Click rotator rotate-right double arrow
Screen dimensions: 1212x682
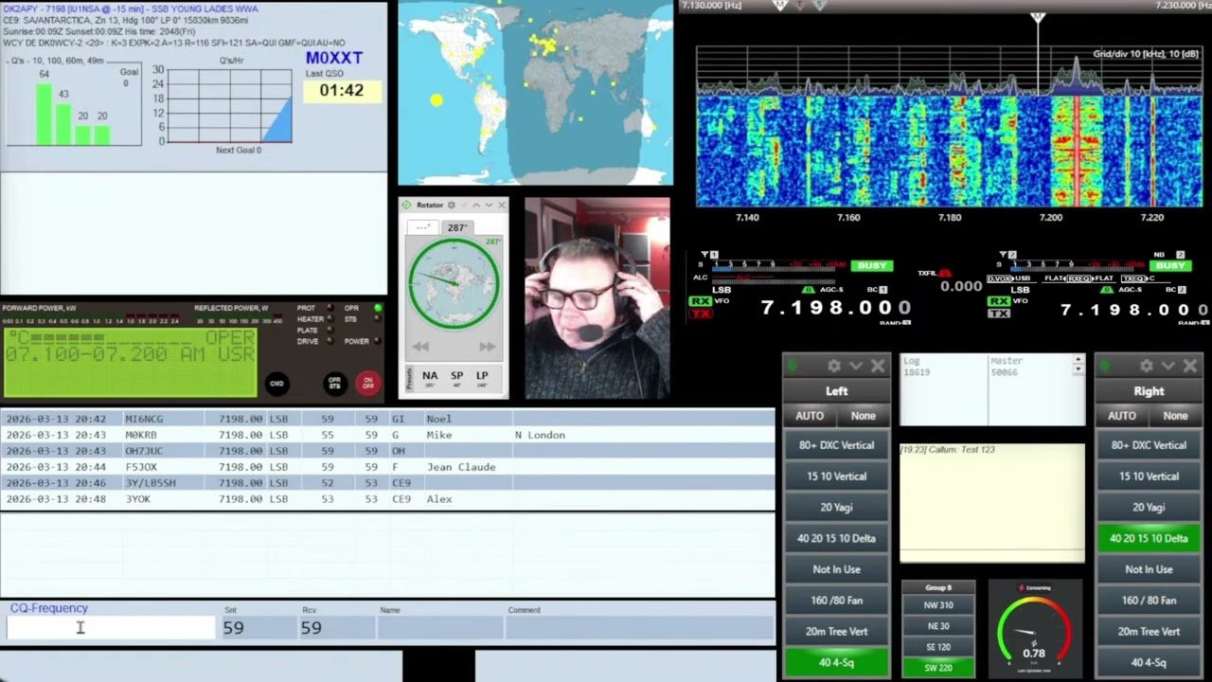tap(488, 347)
